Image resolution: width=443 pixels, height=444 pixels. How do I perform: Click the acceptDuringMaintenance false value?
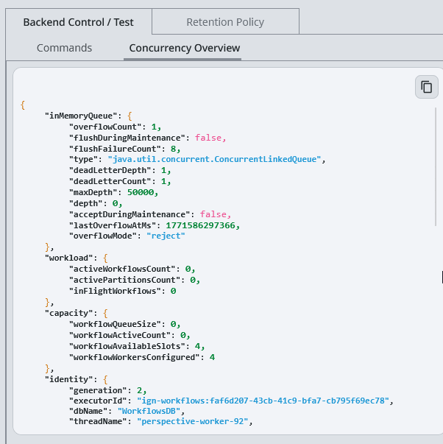click(x=213, y=214)
